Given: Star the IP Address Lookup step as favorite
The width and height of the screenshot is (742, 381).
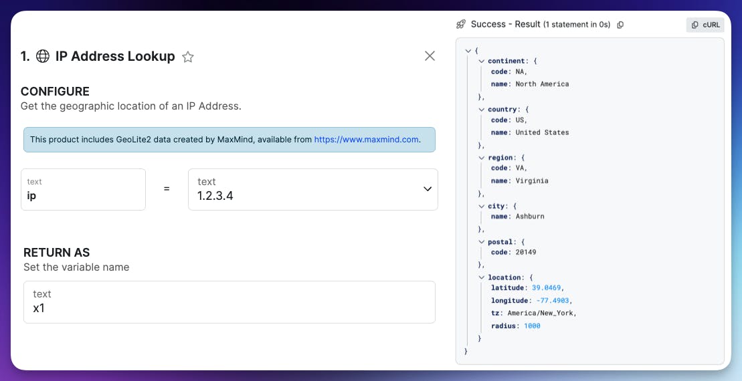Looking at the screenshot, I should pyautogui.click(x=188, y=57).
